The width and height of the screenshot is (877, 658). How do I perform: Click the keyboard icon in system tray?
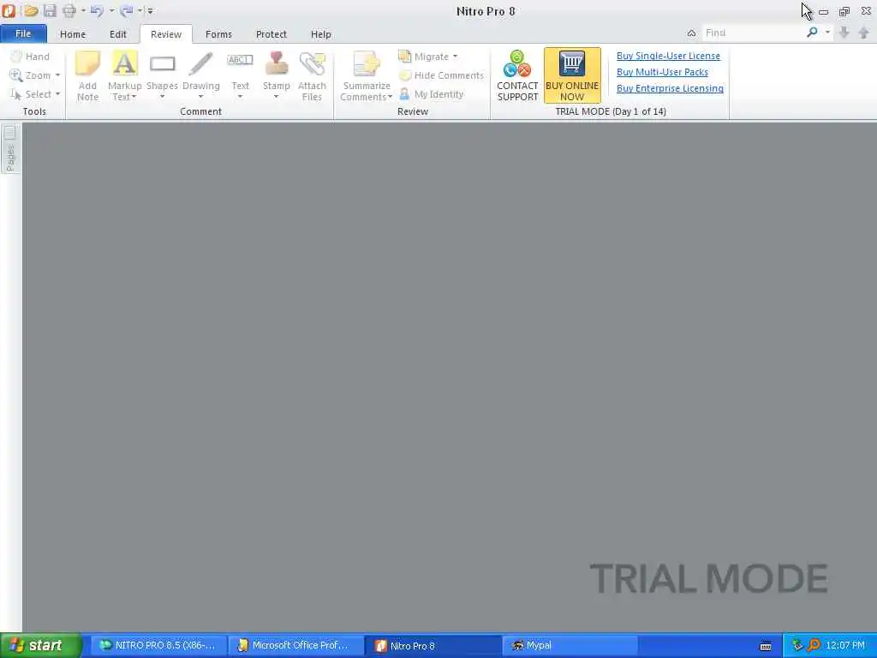(766, 646)
